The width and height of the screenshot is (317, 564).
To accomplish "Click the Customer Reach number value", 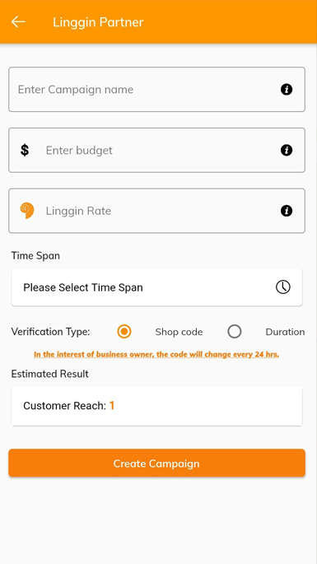I will coord(112,406).
